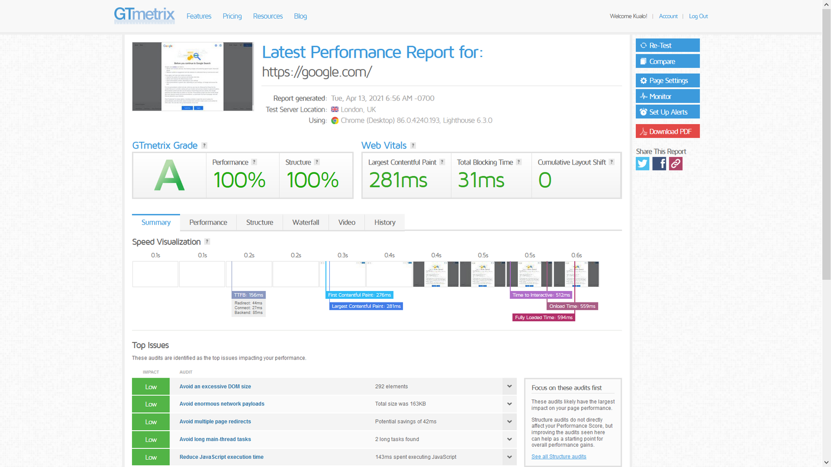Open the Waterfall tab
831x467 pixels.
[x=306, y=222]
